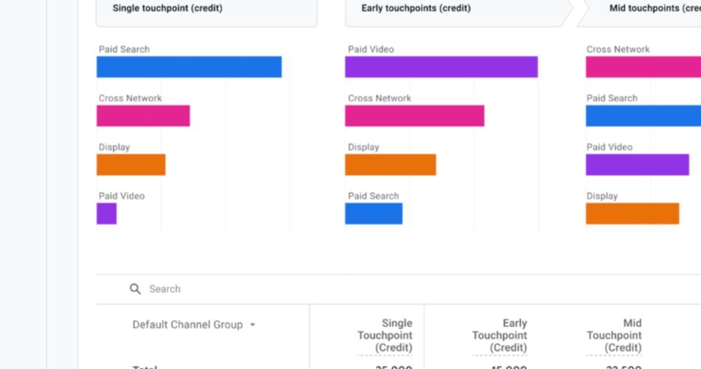Click purple Paid Video bar under Early touchpoints
701x369 pixels.
(x=441, y=67)
